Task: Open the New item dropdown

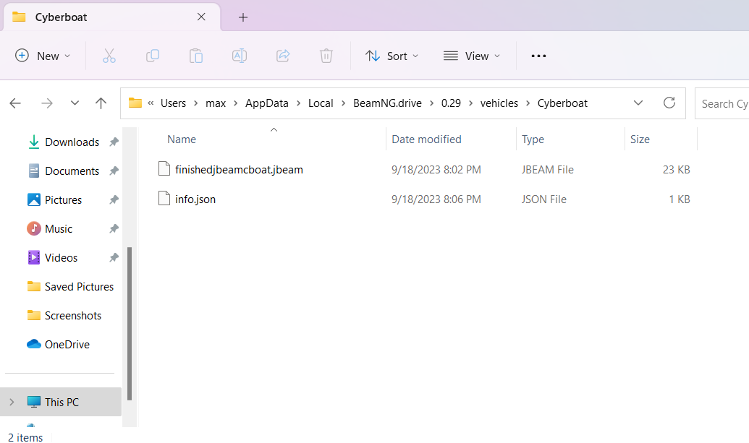Action: click(43, 56)
